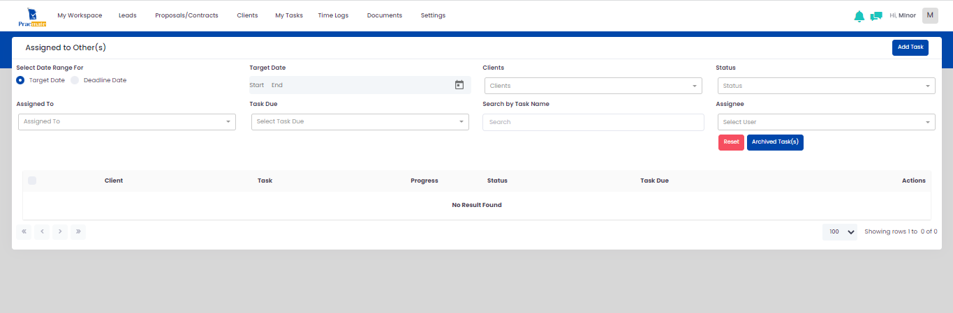Viewport: 953px width, 313px height.
Task: Click the Actions column header
Action: coord(913,181)
